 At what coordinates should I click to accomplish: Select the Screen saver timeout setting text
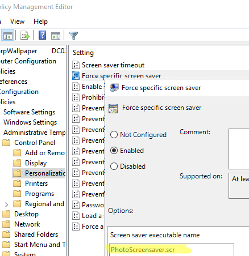[x=113, y=65]
